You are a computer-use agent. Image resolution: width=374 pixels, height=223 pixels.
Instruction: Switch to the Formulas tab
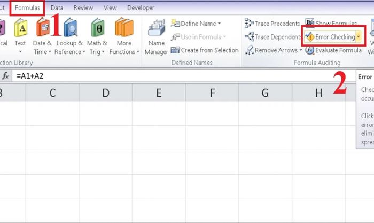pos(27,8)
